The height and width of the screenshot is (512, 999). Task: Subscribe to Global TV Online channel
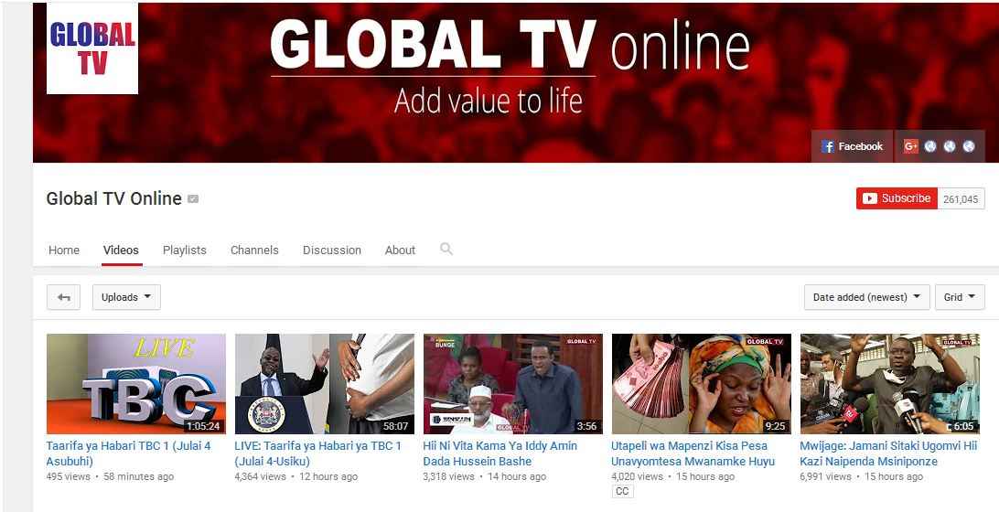(897, 198)
